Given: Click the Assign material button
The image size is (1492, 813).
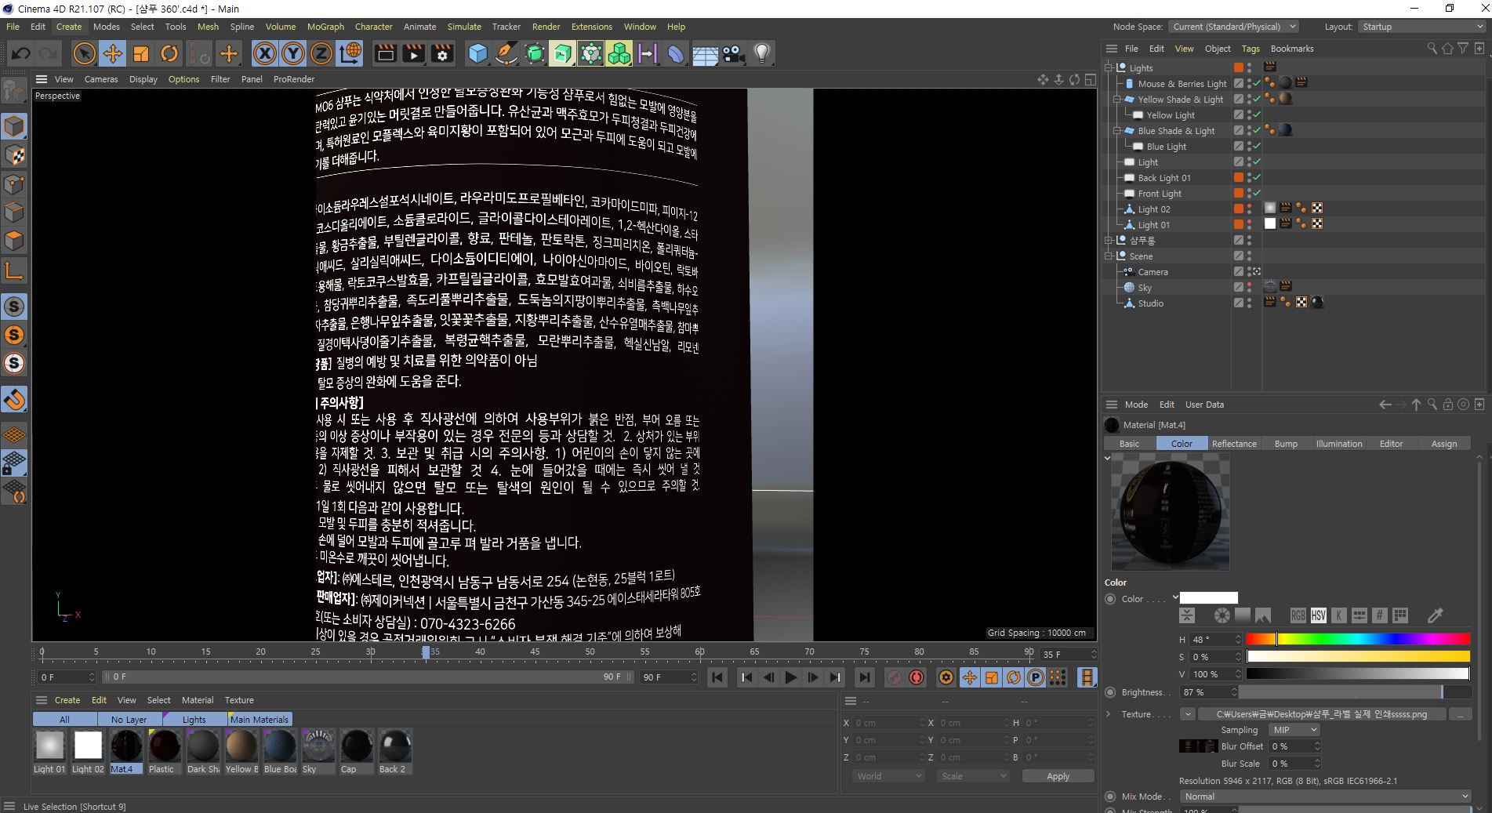Looking at the screenshot, I should 1443,444.
